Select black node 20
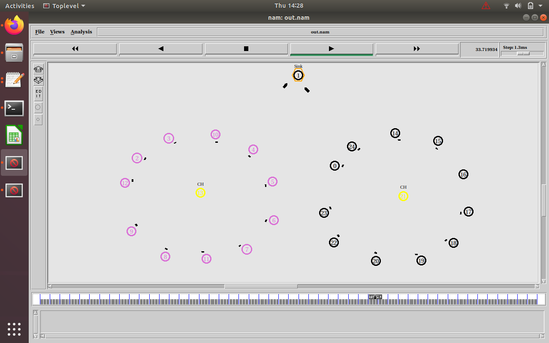 click(x=376, y=261)
